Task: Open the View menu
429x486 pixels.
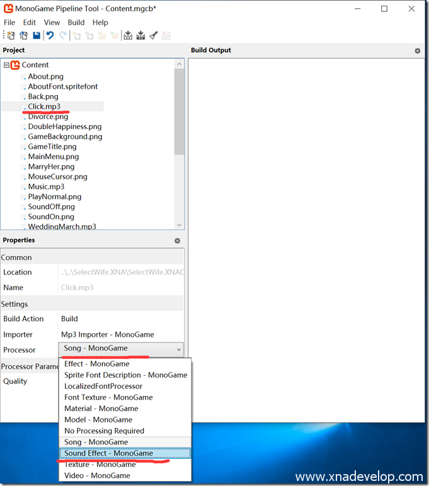Action: (52, 23)
